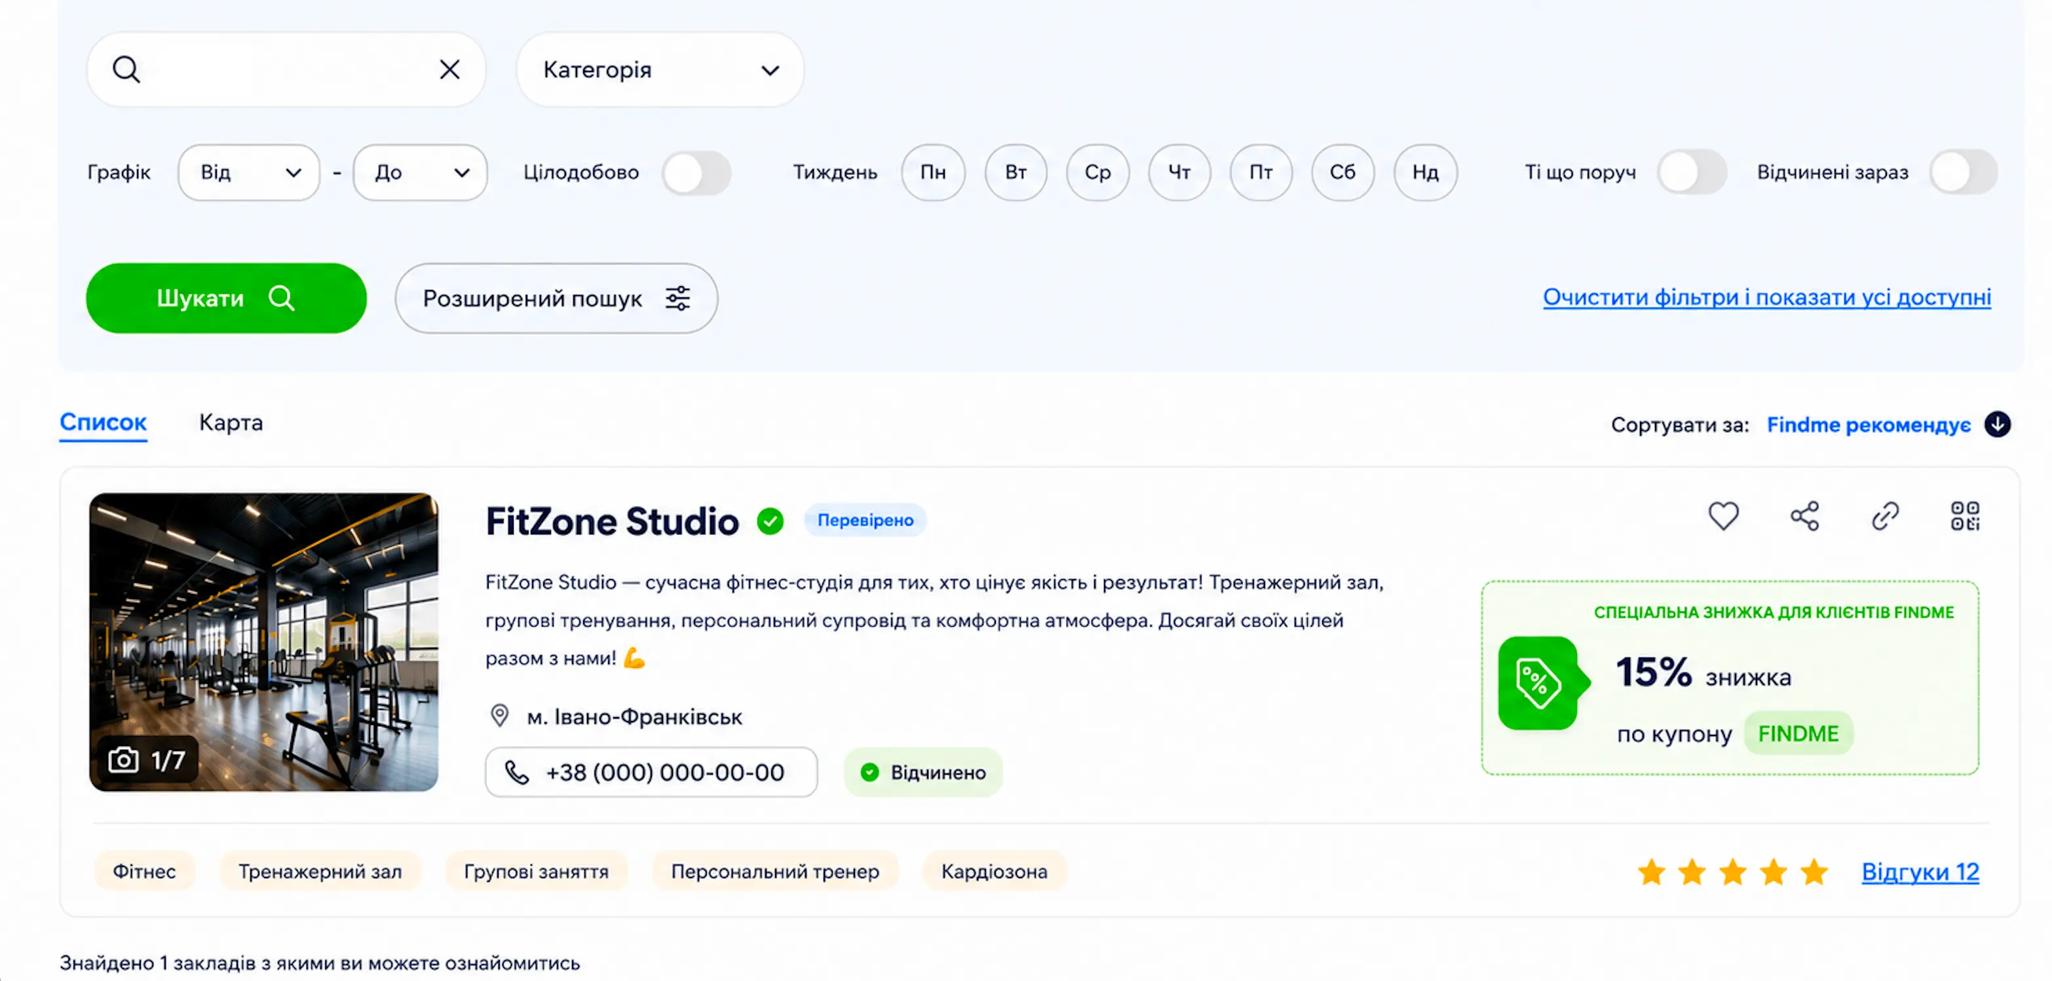Enable the Відчинені зараз switch
The image size is (2052, 981).
click(x=1964, y=172)
